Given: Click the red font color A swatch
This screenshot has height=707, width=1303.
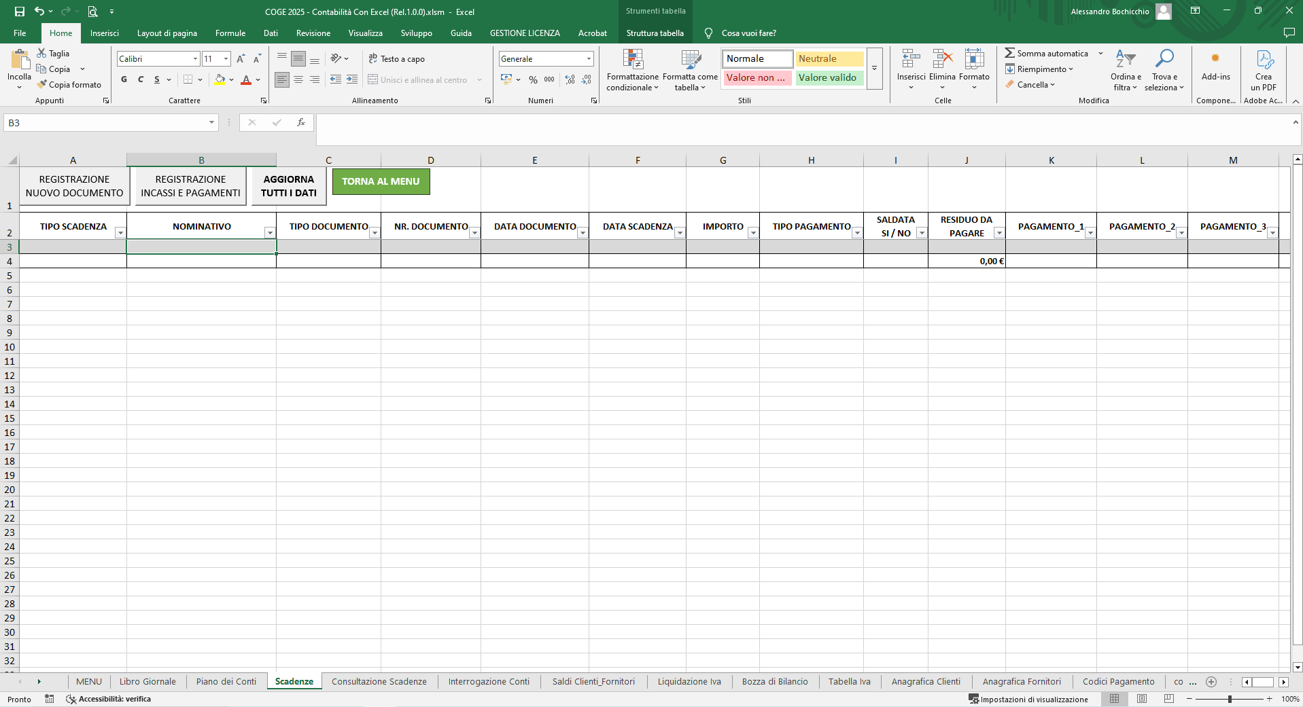Looking at the screenshot, I should click(x=246, y=79).
